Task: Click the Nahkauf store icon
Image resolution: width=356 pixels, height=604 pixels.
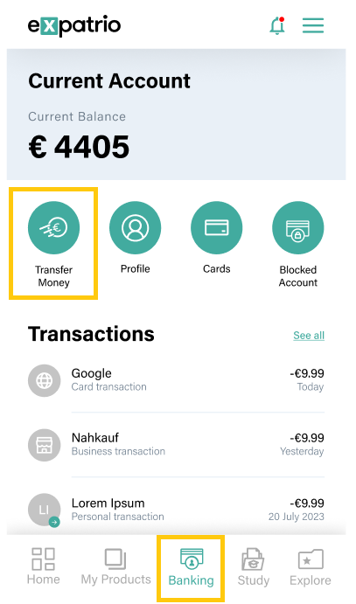Action: [x=45, y=445]
